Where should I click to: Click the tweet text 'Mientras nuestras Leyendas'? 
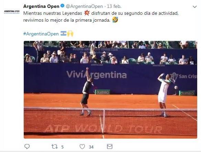(53, 13)
